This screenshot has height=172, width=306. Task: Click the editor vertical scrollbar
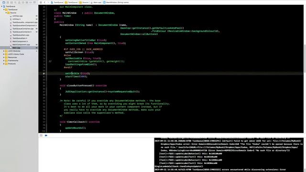click(305, 58)
